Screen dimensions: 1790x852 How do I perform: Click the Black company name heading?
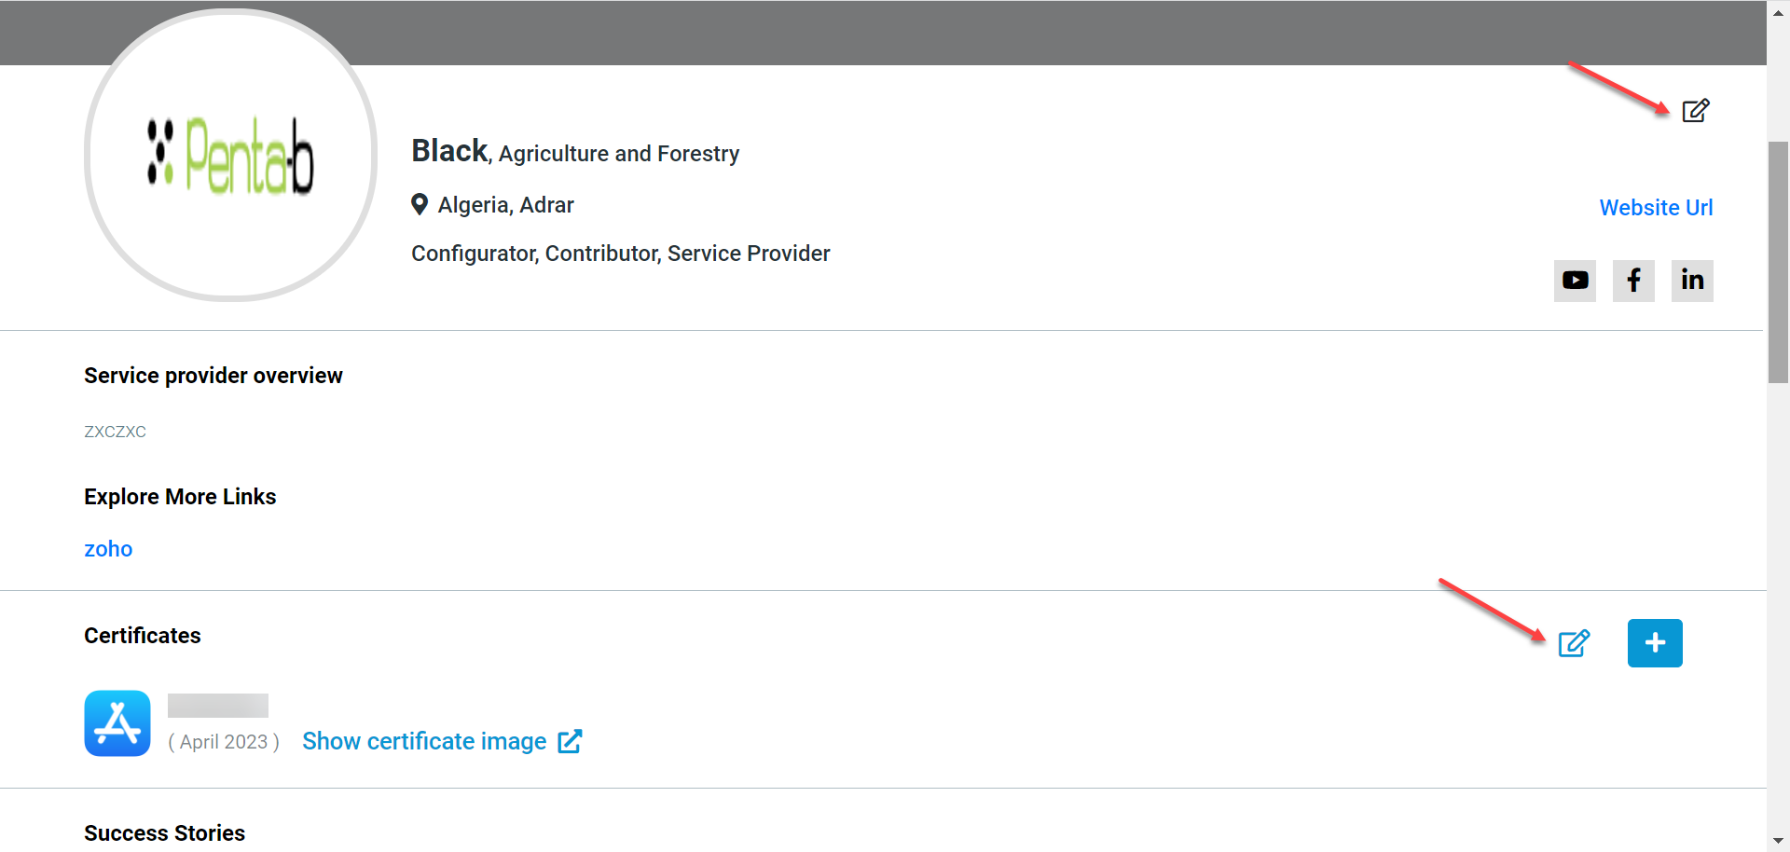(449, 151)
